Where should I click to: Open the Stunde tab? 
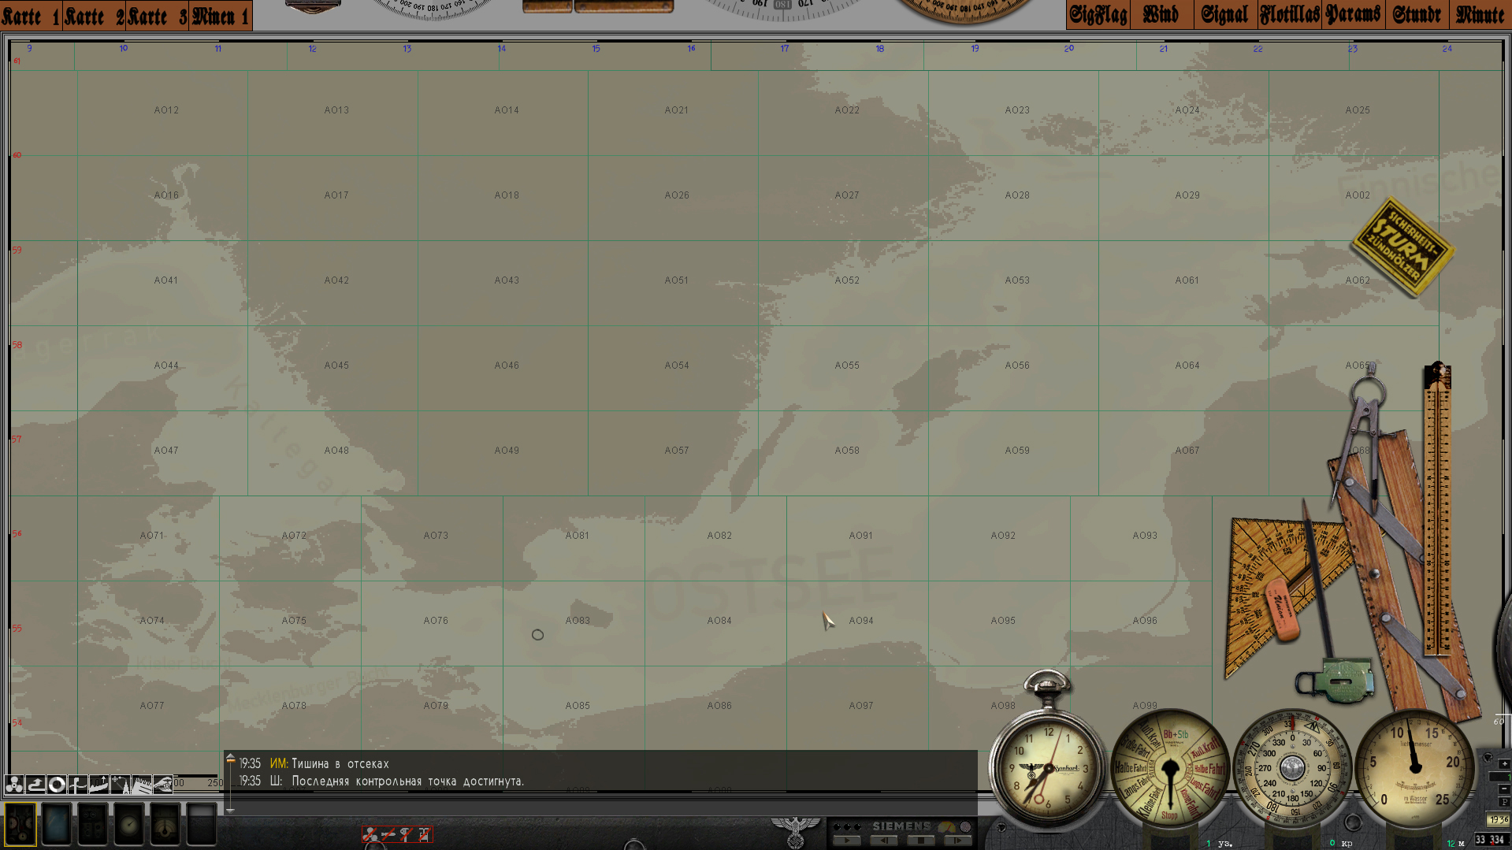pyautogui.click(x=1417, y=15)
